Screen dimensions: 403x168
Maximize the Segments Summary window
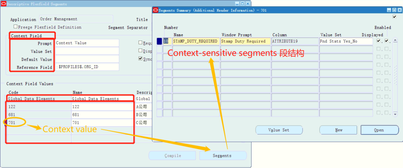[394, 10]
